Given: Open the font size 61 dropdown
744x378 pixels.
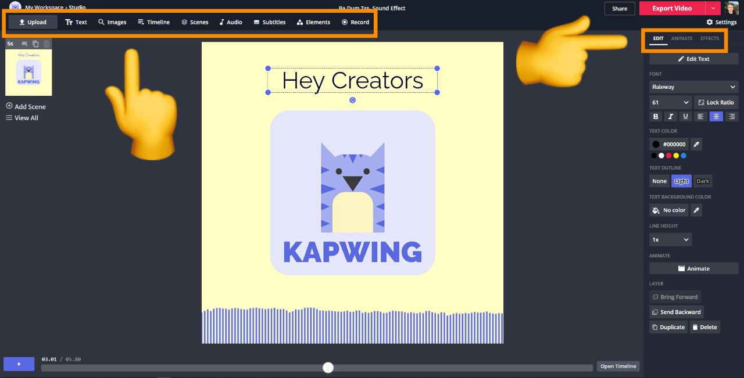Looking at the screenshot, I should click(x=670, y=102).
